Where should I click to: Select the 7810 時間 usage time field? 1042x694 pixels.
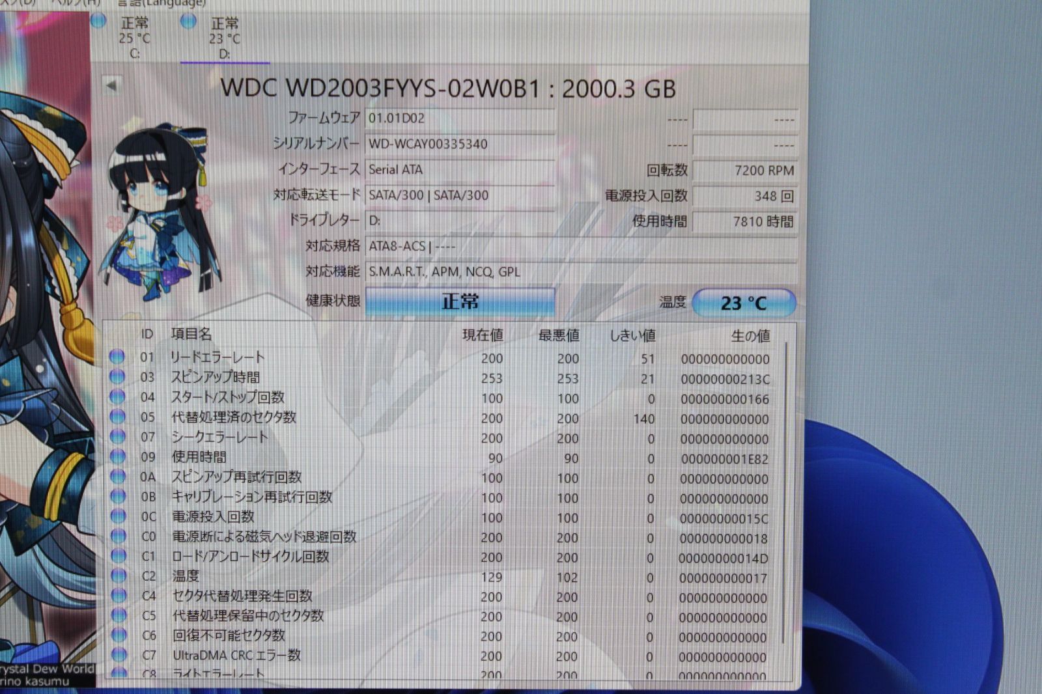745,221
